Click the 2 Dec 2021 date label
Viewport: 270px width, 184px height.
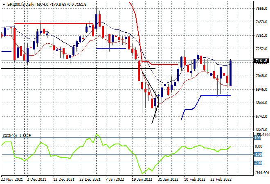tap(36, 180)
